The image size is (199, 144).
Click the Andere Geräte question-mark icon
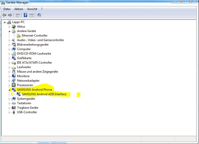14,31
